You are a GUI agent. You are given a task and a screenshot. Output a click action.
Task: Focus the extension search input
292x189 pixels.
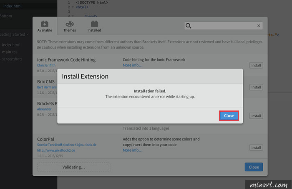coord(224,26)
